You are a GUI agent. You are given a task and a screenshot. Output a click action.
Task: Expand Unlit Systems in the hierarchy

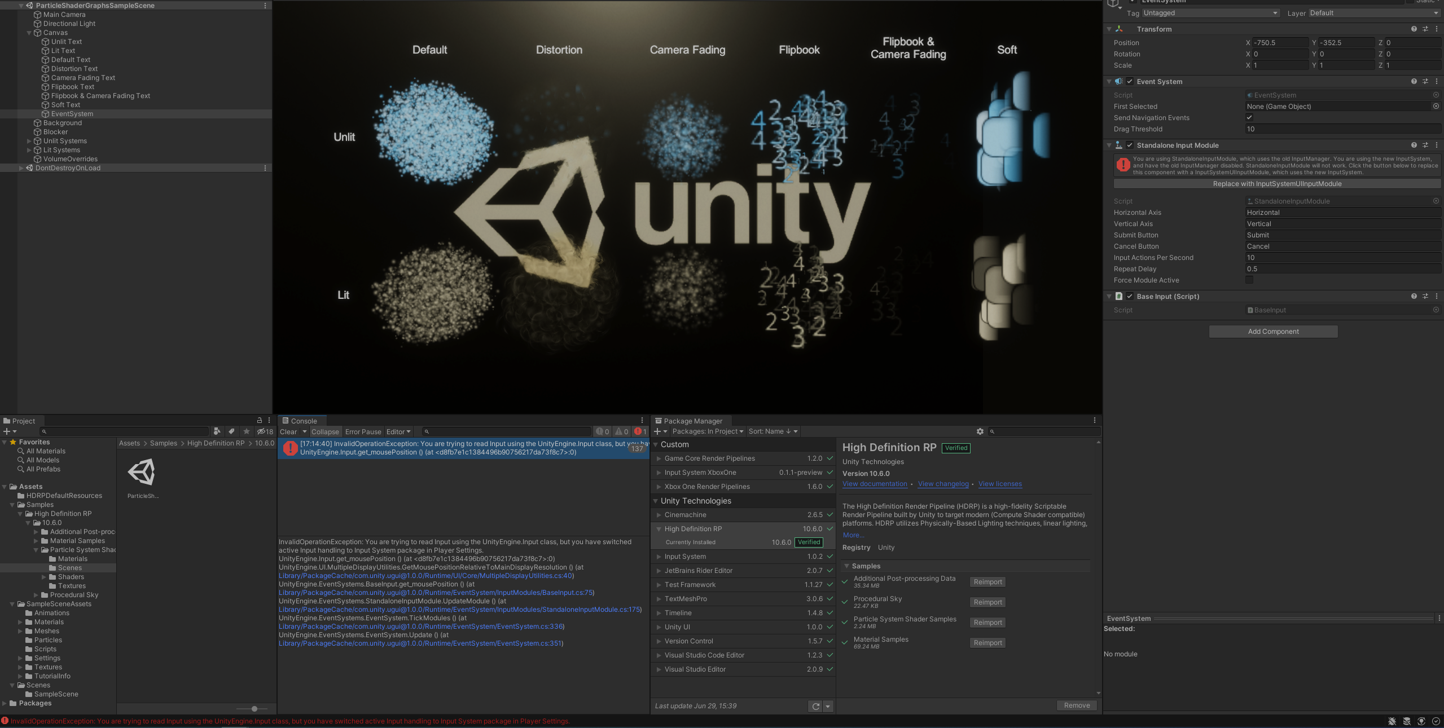29,140
